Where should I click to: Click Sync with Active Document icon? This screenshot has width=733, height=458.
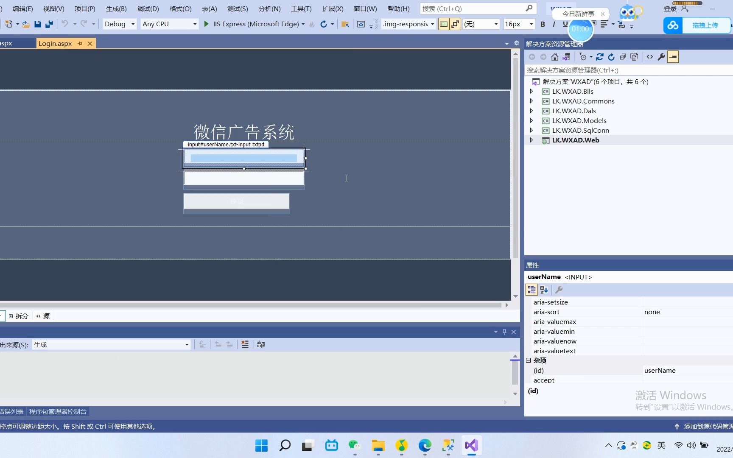(600, 57)
